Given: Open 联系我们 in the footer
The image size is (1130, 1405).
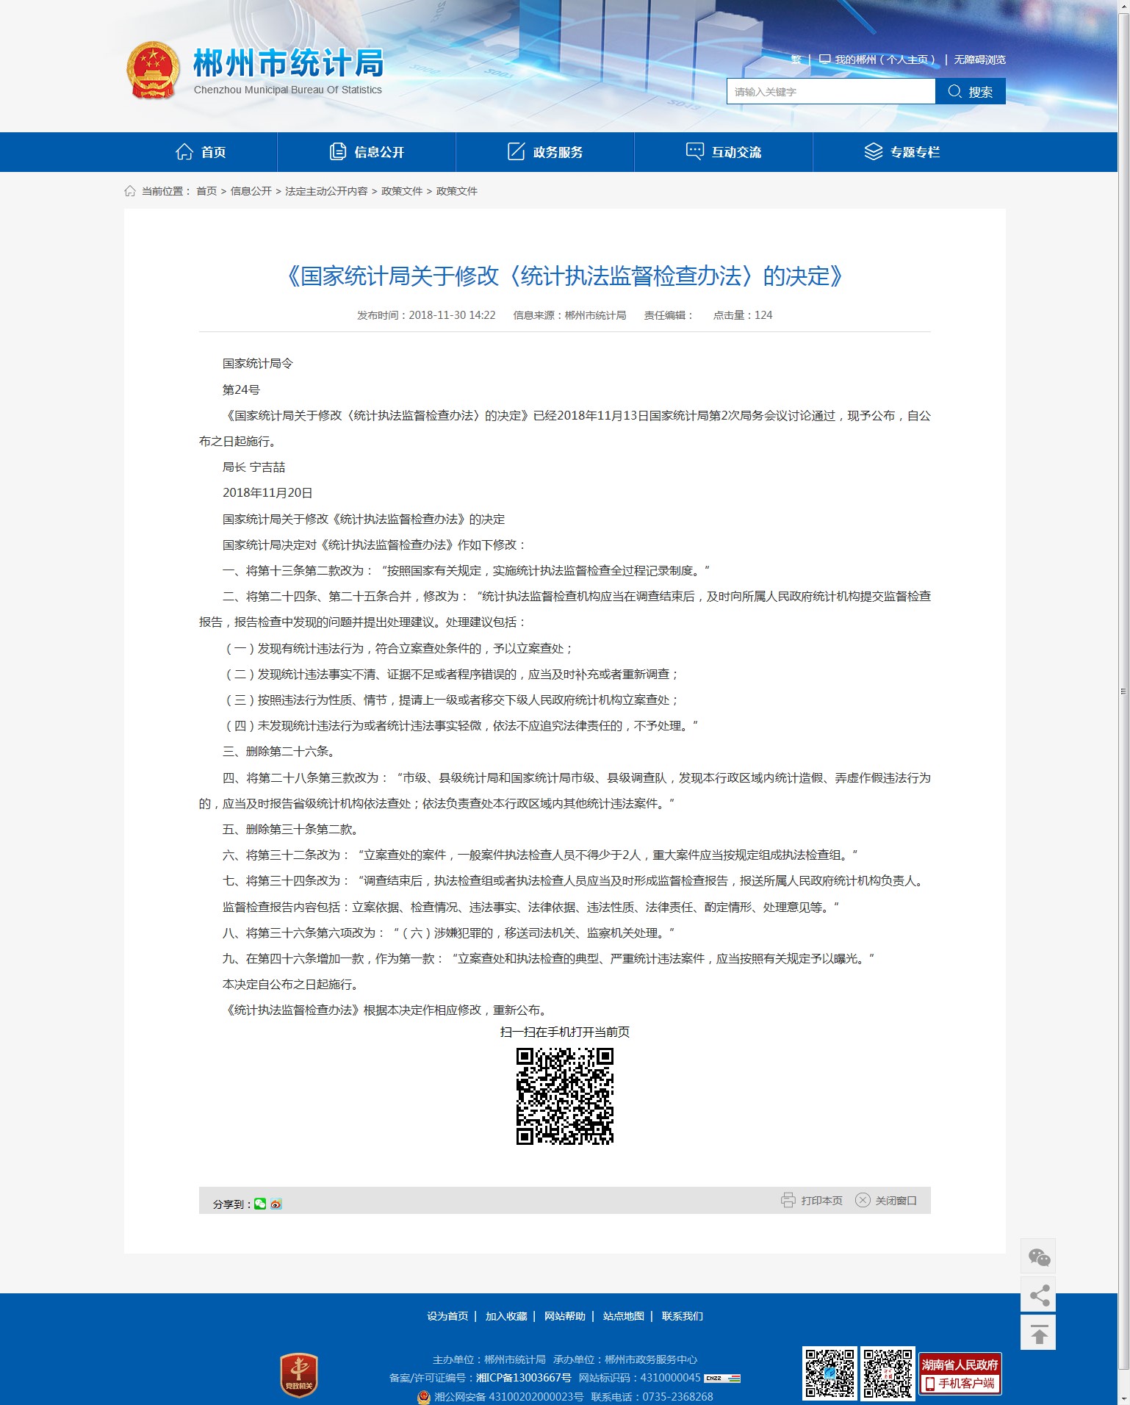Looking at the screenshot, I should [x=683, y=1316].
